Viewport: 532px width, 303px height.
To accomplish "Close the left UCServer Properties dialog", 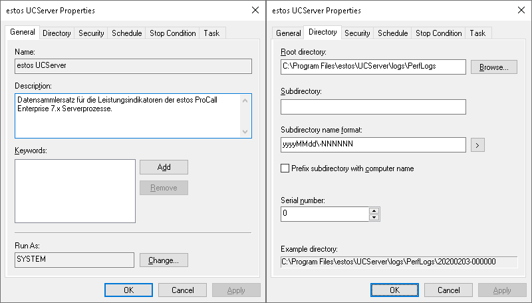I will point(256,10).
